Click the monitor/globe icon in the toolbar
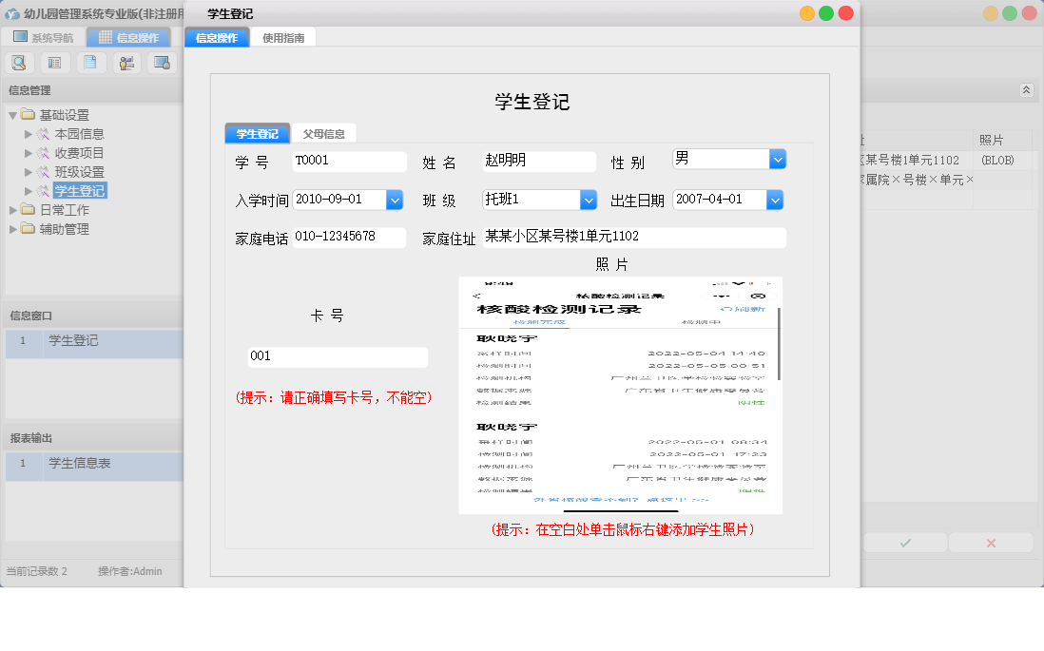This screenshot has width=1044, height=651. click(163, 62)
